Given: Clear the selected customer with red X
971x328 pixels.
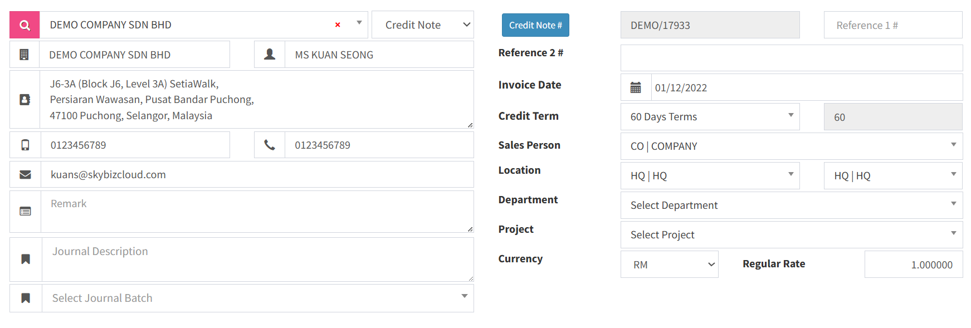Looking at the screenshot, I should [x=338, y=25].
